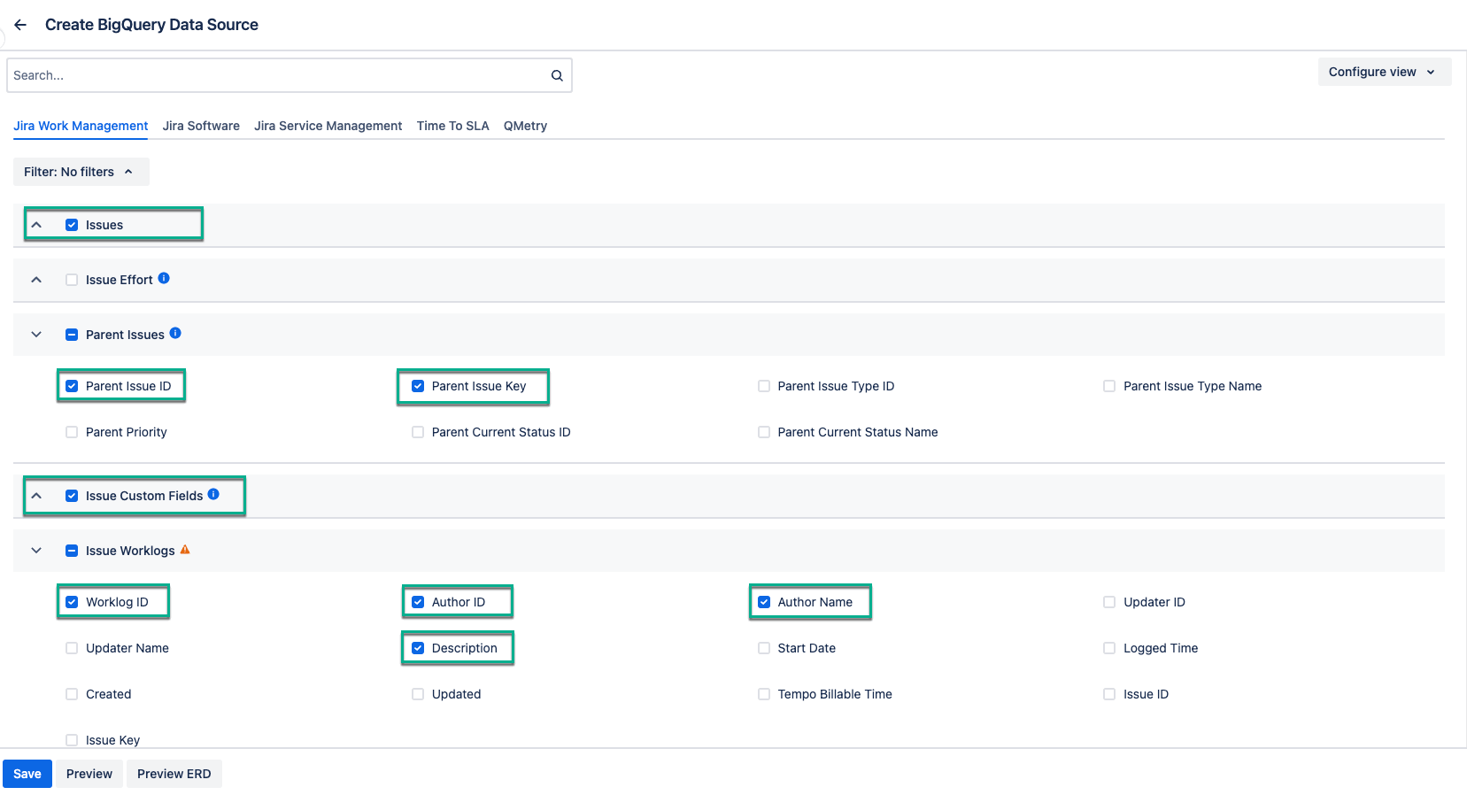The height and width of the screenshot is (795, 1467).
Task: Switch to Jira Work Management tab
Action: (x=81, y=126)
